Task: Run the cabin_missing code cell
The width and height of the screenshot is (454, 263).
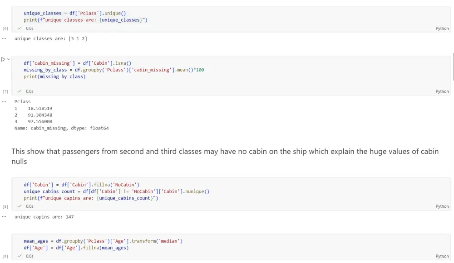Action: coord(3,59)
